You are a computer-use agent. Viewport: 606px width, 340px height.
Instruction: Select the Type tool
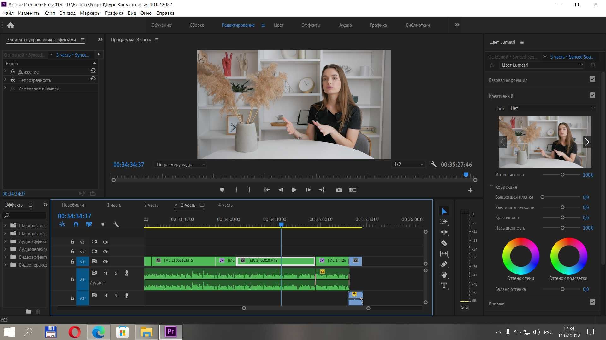coord(444,286)
